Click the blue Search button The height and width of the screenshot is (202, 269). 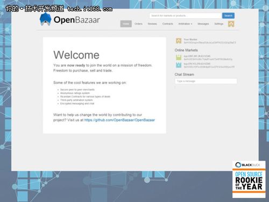coord(228,16)
